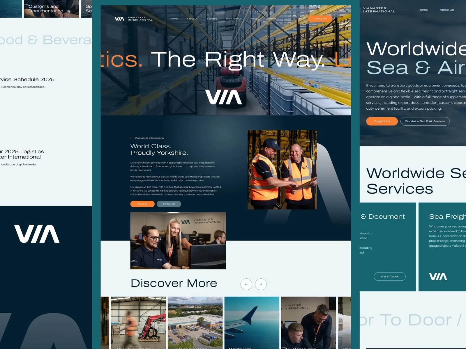Click the grey Contact Us button
Image resolution: width=466 pixels, height=349 pixels.
(169, 204)
